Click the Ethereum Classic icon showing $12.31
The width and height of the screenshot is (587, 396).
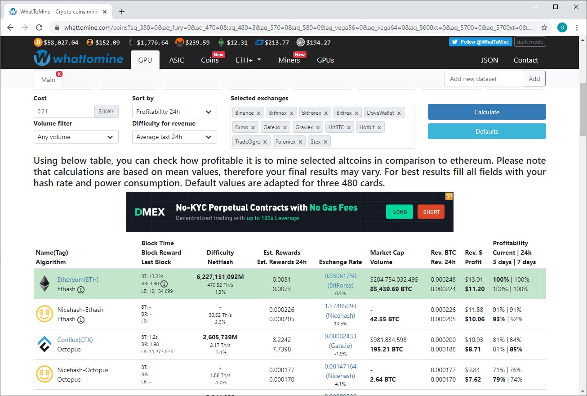click(221, 42)
